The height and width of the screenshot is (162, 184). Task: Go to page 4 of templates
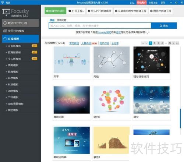(162, 43)
